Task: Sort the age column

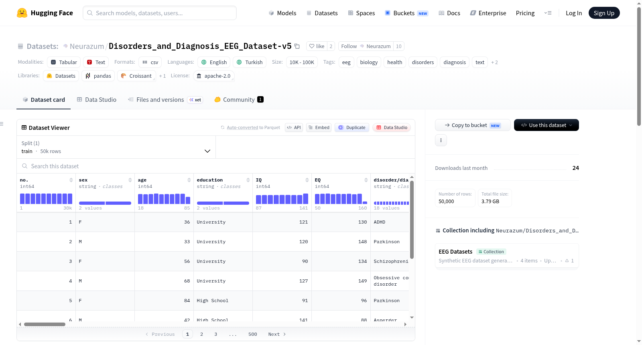Action: (189, 180)
